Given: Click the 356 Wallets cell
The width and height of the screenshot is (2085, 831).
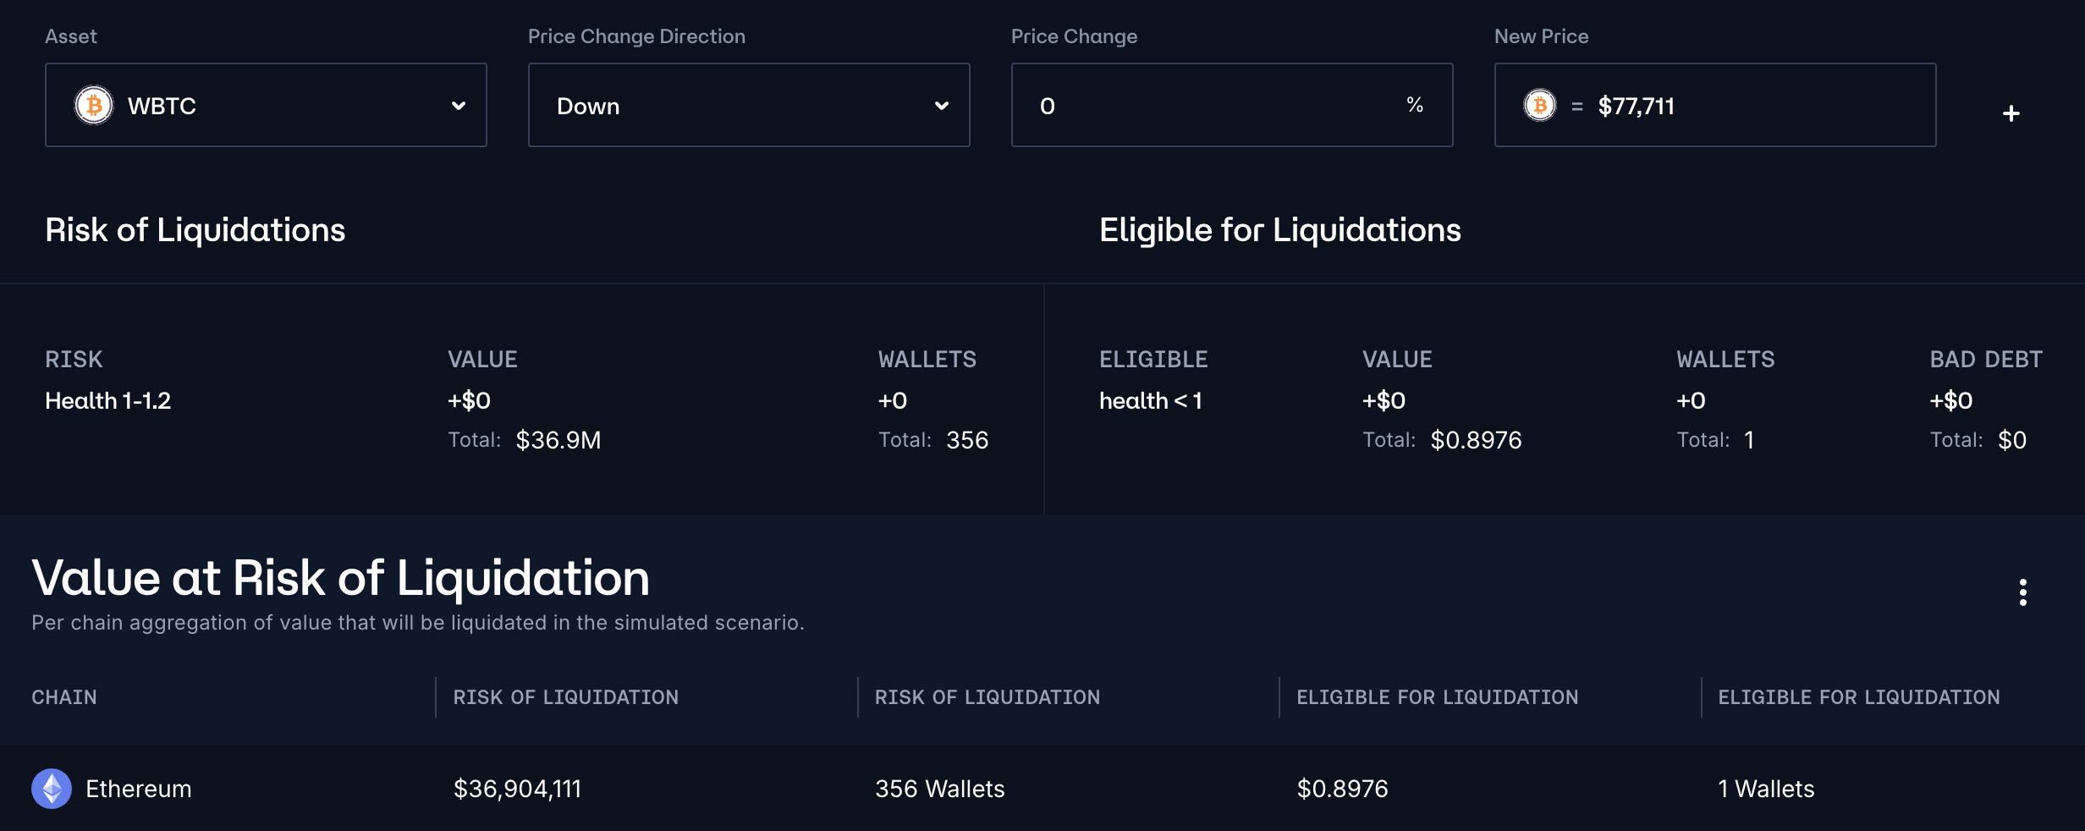Looking at the screenshot, I should [x=939, y=789].
